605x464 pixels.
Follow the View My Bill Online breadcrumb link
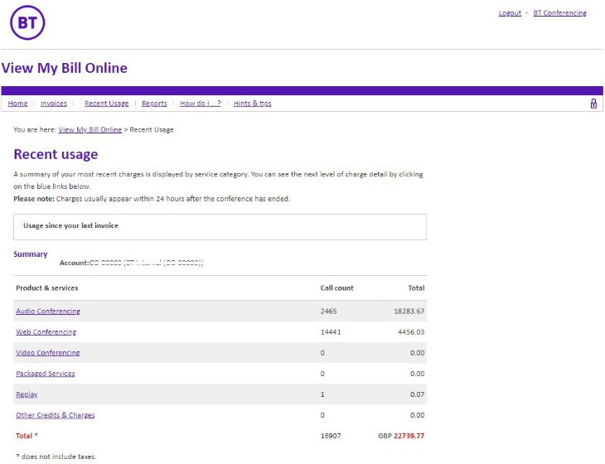pyautogui.click(x=90, y=129)
